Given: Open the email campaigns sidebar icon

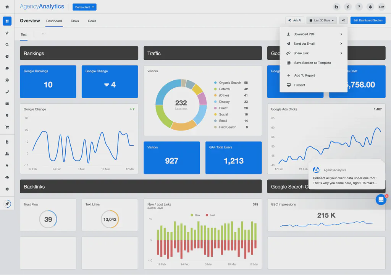Looking at the screenshot, I should 7,103.
